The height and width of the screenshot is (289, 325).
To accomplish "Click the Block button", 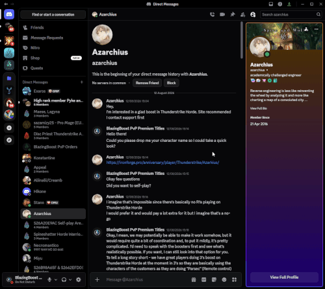I will (171, 83).
